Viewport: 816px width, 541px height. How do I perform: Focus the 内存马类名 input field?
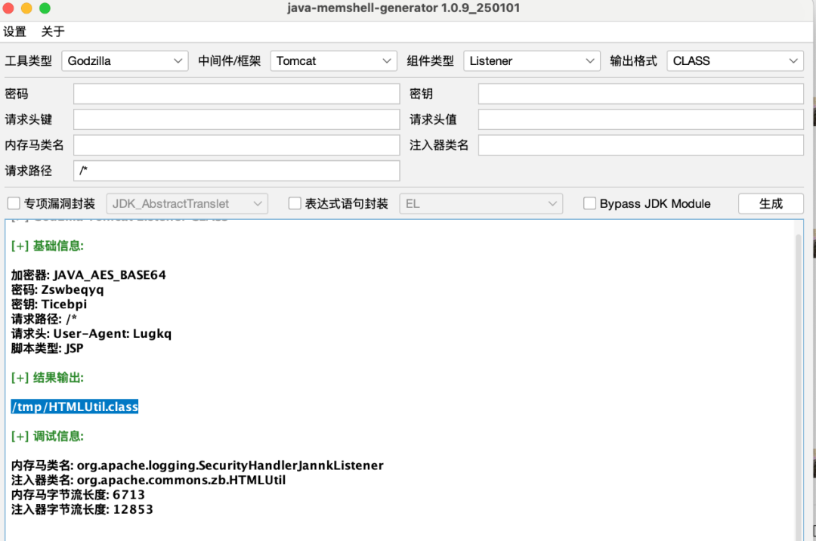click(x=236, y=145)
